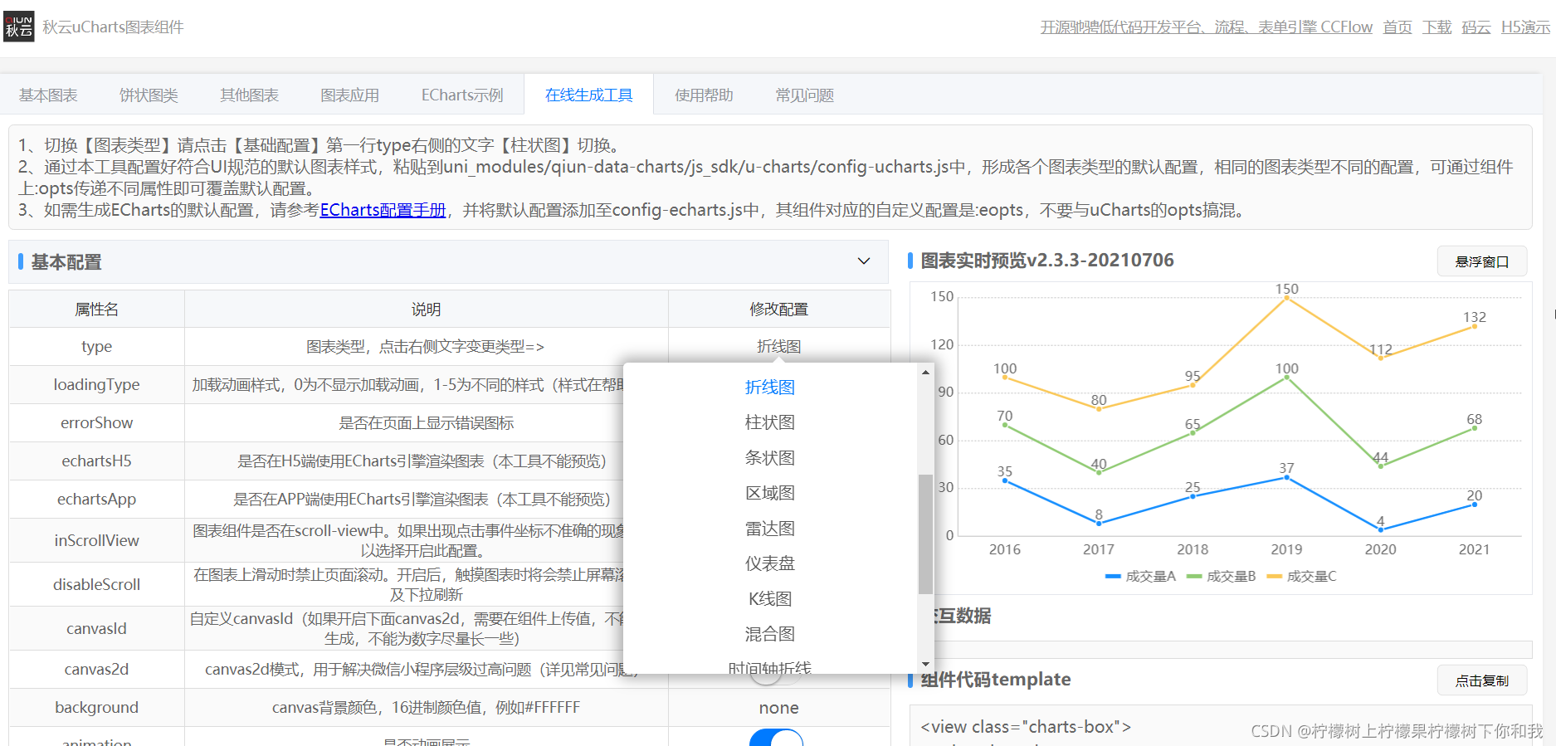
Task: Click the 秋云 uCharts logo icon
Action: [19, 27]
